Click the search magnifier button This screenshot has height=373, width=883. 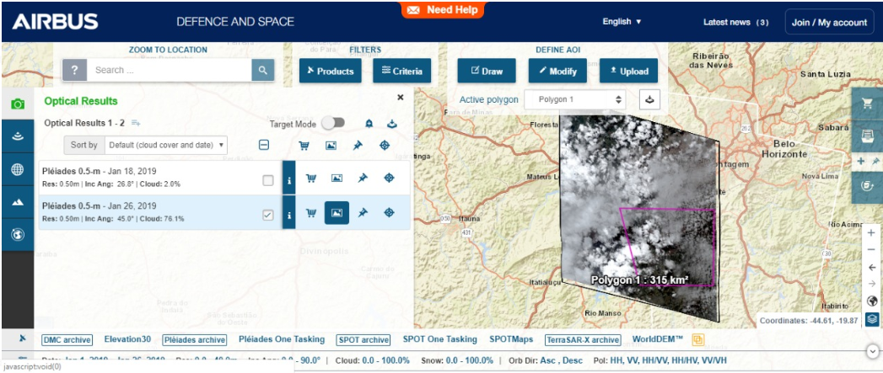[x=262, y=71]
